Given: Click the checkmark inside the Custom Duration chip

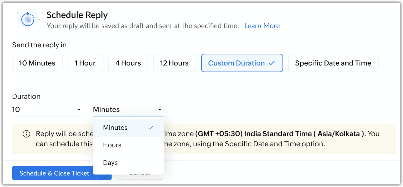Looking at the screenshot, I should [272, 63].
